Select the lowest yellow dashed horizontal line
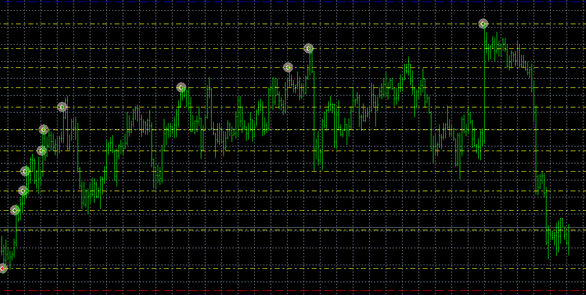This screenshot has width=586, height=295. coord(293,268)
